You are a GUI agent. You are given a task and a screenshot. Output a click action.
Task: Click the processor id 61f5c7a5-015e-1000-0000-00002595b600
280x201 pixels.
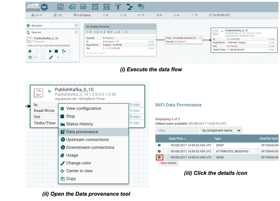pyautogui.click(x=48, y=46)
